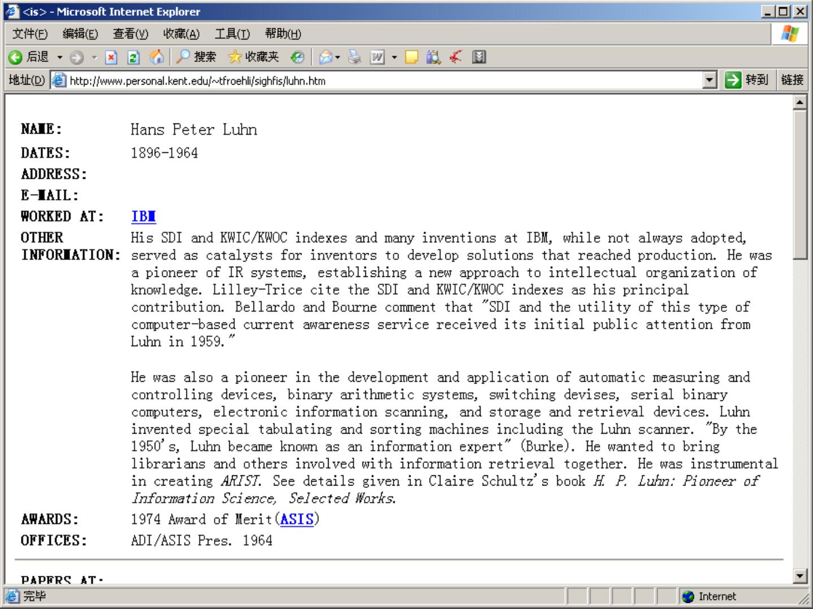Open the 文件(F) menu
The height and width of the screenshot is (609, 813).
pos(30,34)
